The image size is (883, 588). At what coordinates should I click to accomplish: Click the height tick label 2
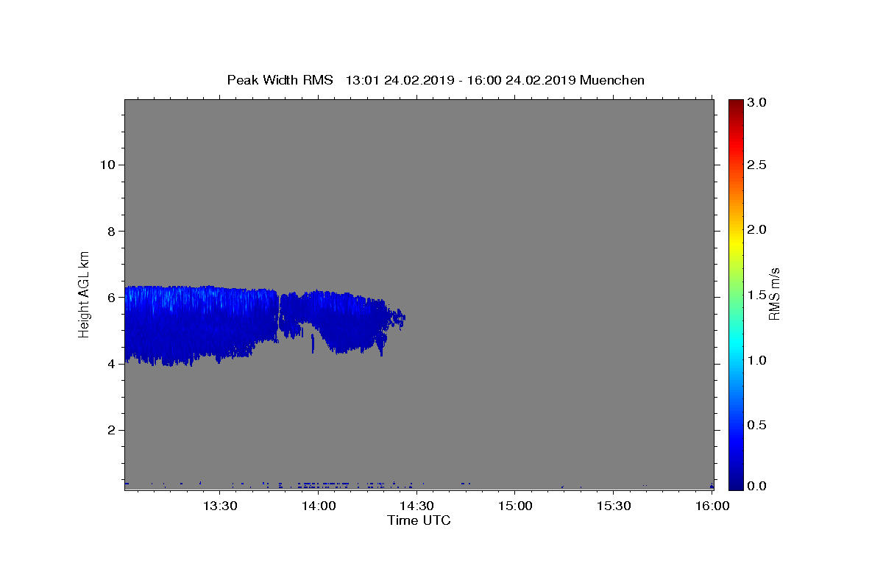coord(112,430)
